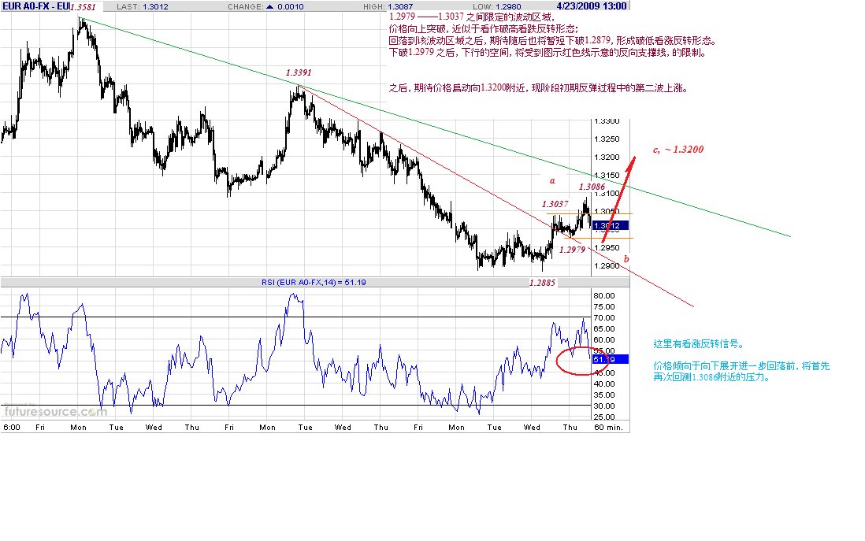The image size is (865, 541).
Task: Select the 1.3391 peak price annotation
Action: tap(299, 72)
